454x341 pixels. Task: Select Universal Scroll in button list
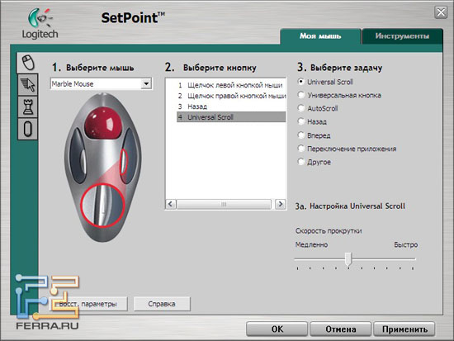point(231,117)
